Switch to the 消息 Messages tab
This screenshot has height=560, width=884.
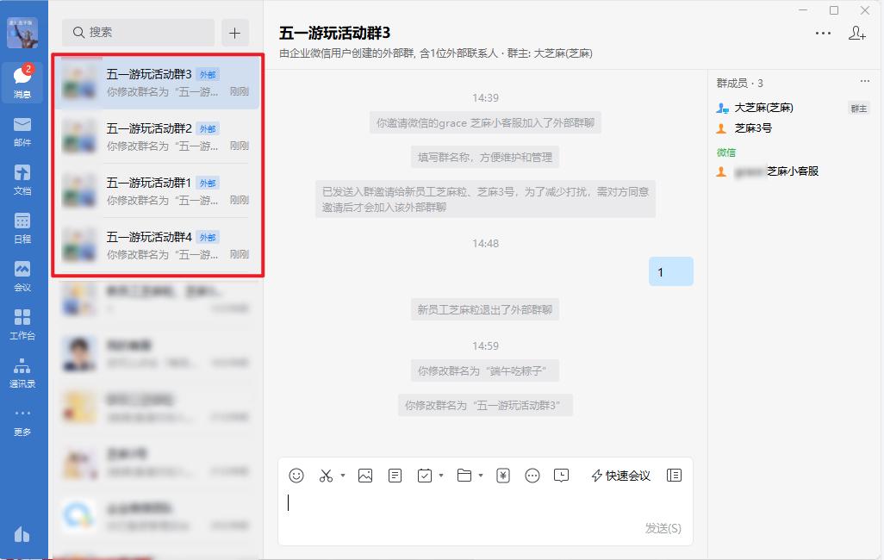22,82
